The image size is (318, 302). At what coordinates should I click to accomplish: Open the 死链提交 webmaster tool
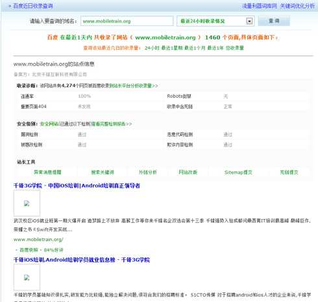tap(289, 172)
